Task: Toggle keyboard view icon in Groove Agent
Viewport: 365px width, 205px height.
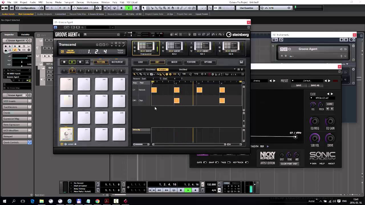Action: click(241, 62)
